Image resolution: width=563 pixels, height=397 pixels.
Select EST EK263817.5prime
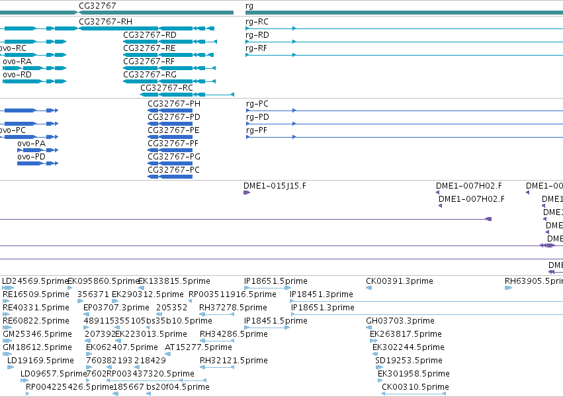[x=374, y=341]
